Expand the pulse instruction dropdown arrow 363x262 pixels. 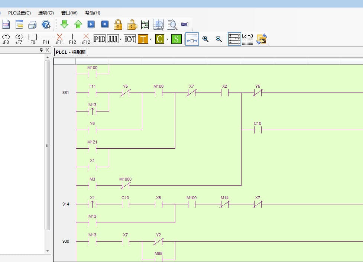[121, 39]
